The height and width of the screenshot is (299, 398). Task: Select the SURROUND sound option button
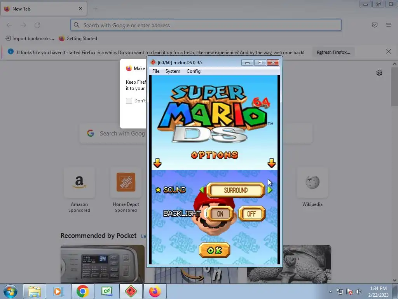(x=236, y=190)
